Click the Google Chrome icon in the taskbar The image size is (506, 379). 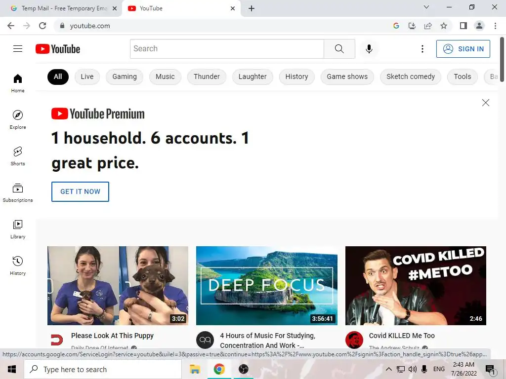click(219, 369)
